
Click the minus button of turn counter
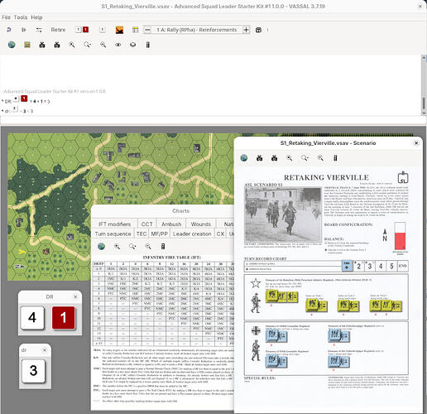tap(147, 30)
